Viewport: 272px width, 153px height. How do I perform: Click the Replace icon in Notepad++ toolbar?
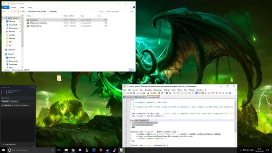(x=170, y=93)
